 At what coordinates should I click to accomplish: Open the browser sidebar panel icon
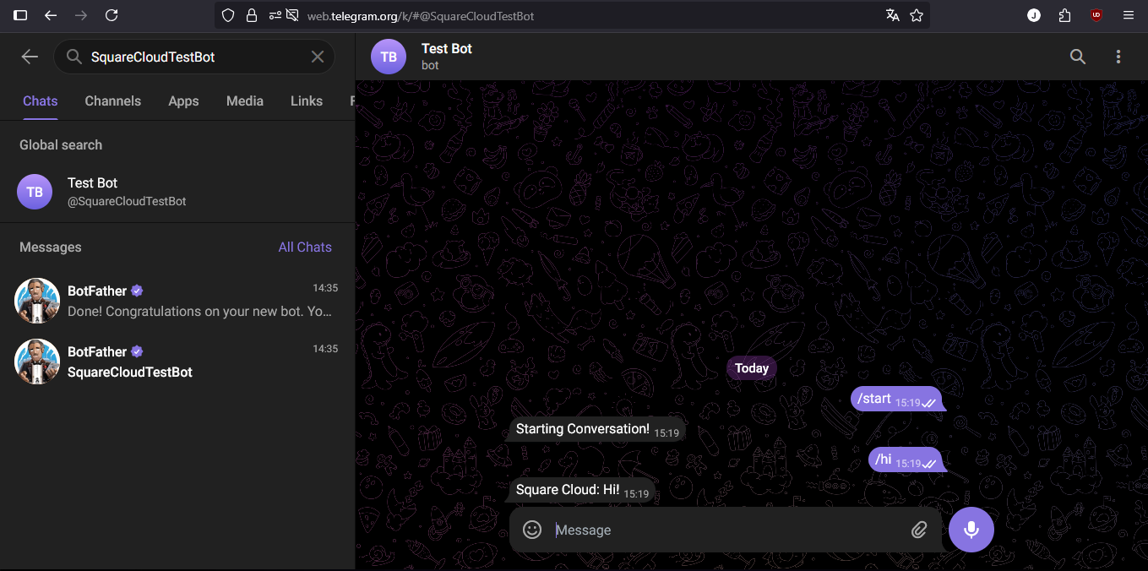click(20, 15)
